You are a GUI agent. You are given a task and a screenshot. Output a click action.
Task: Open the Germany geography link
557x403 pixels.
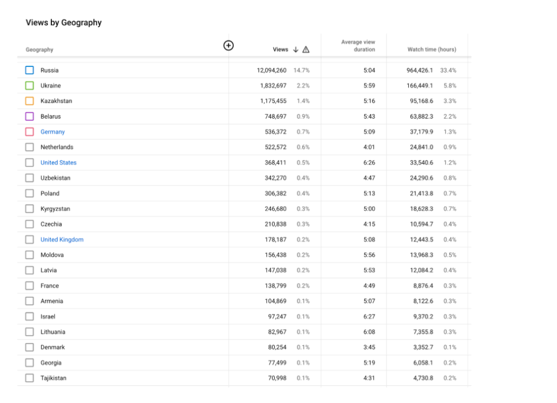(52, 132)
